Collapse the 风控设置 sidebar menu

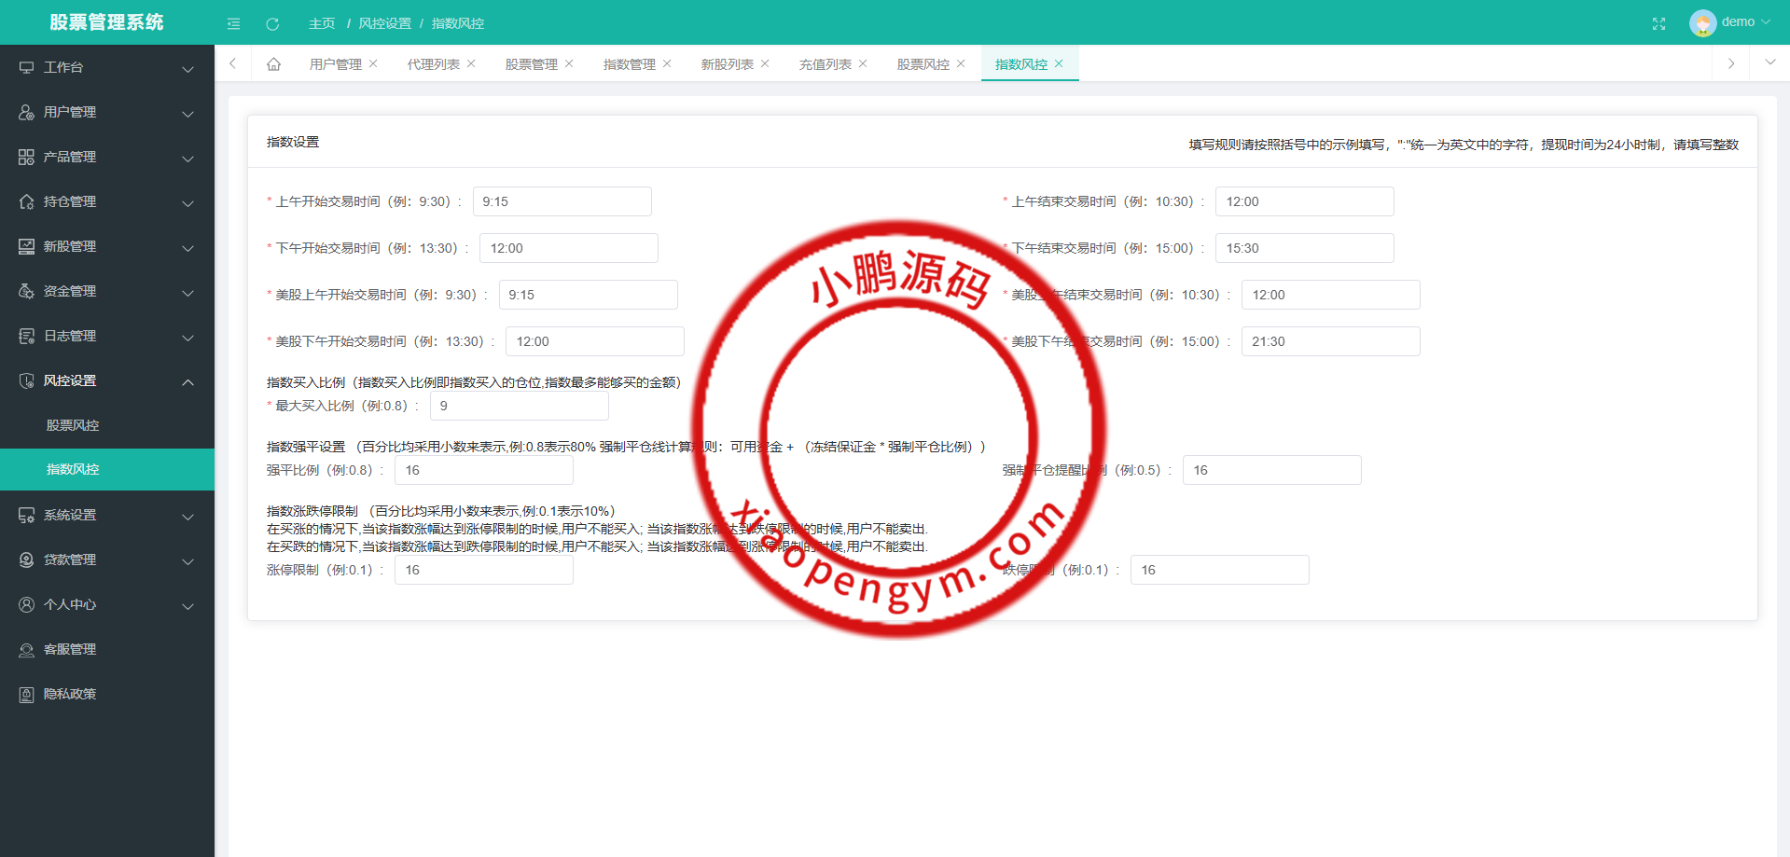tap(106, 380)
